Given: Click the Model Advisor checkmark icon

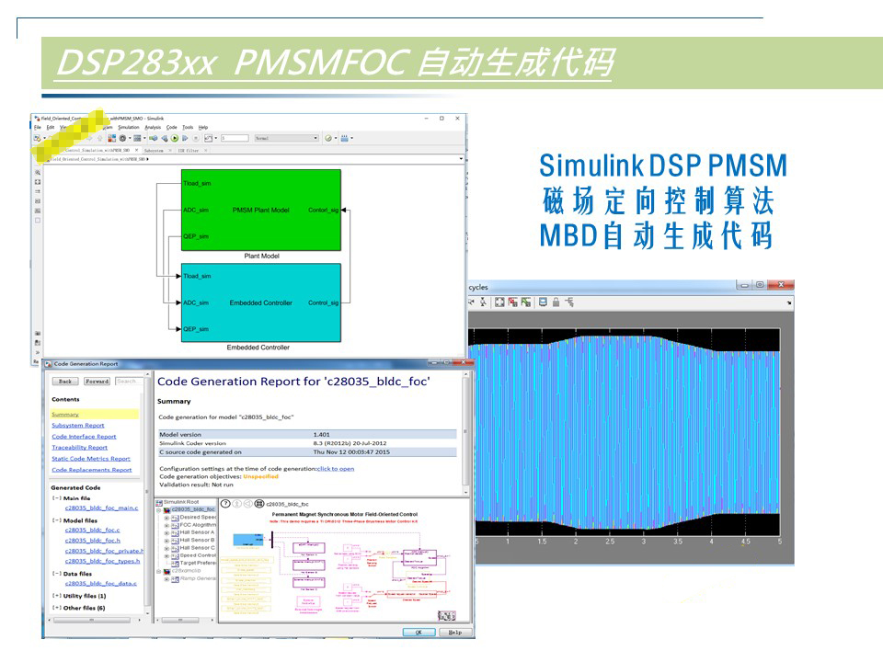Looking at the screenshot, I should pos(328,138).
